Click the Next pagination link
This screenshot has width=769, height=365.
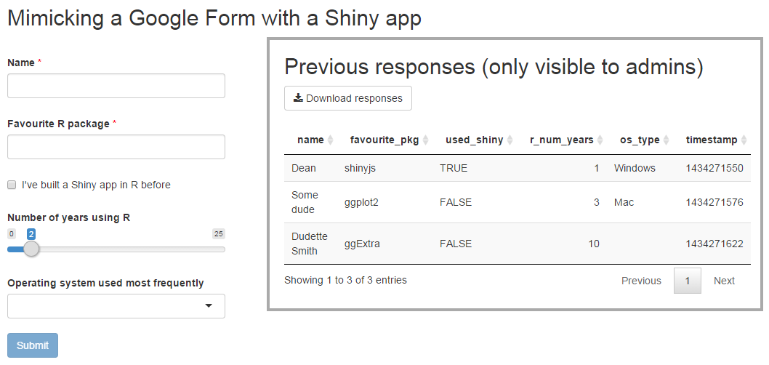pyautogui.click(x=724, y=281)
